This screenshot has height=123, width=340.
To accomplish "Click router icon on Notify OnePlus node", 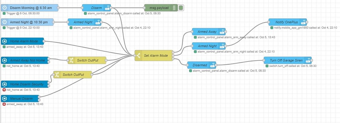I will 303,22.
